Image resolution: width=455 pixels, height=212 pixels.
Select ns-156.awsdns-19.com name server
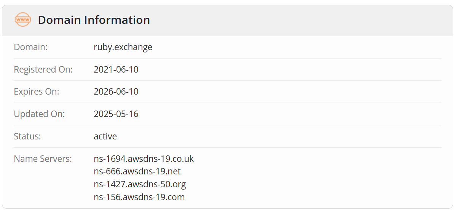click(x=139, y=197)
